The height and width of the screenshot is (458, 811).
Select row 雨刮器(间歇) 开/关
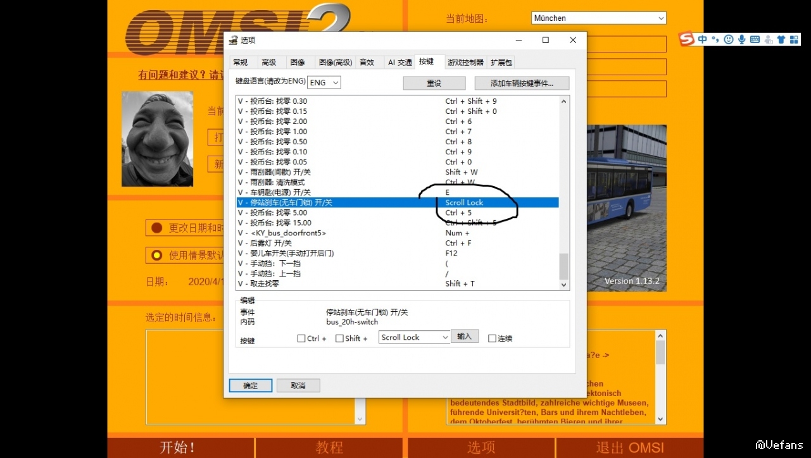coord(398,172)
